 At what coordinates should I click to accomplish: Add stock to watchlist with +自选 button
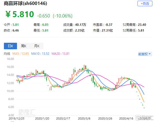(x=145, y=4)
